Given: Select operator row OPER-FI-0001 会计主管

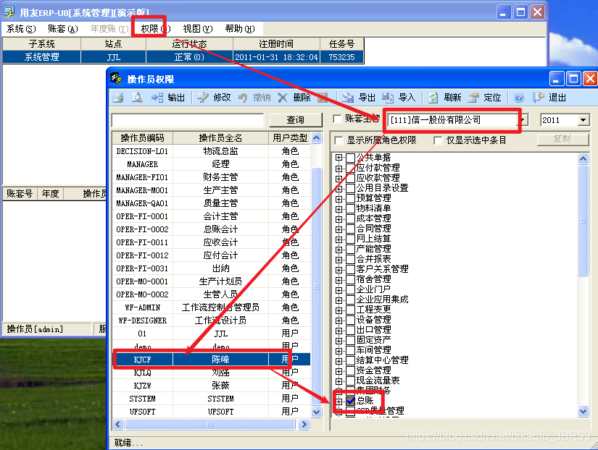Looking at the screenshot, I should pos(211,216).
